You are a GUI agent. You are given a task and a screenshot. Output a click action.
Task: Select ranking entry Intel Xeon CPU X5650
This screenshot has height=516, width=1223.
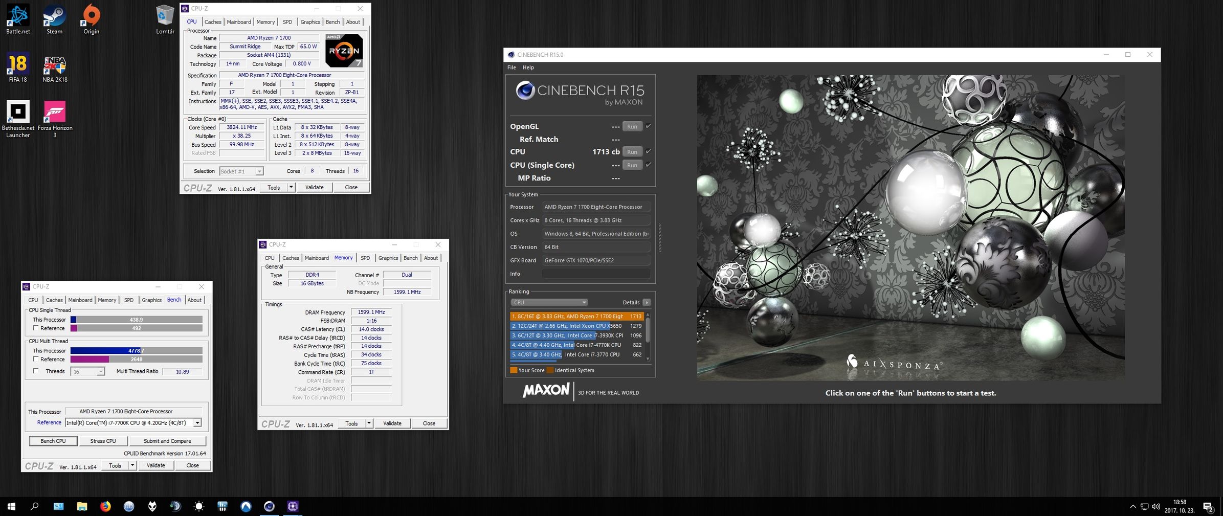point(576,326)
